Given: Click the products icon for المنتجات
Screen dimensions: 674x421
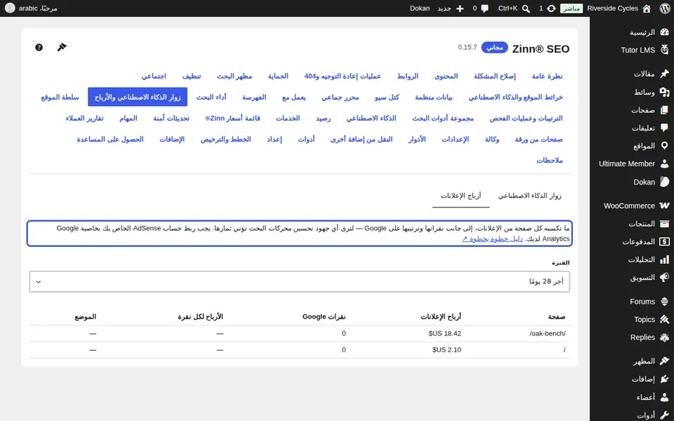Looking at the screenshot, I should click(x=664, y=224).
